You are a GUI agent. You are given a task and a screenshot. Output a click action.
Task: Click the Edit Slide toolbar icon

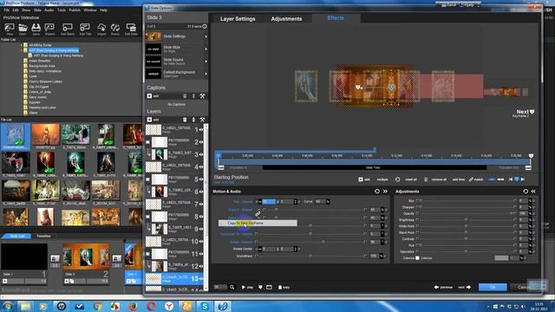131,28
